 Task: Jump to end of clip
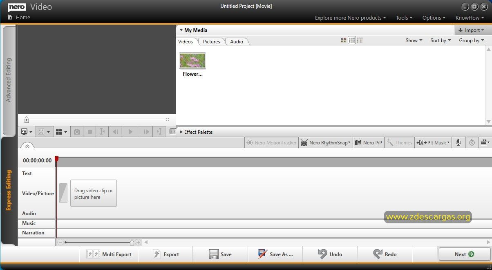[159, 132]
